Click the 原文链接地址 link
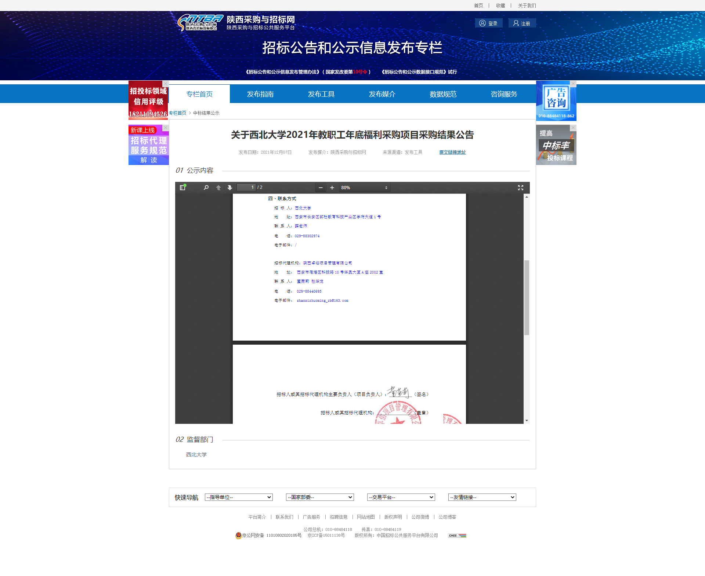The width and height of the screenshot is (705, 576). [x=452, y=152]
